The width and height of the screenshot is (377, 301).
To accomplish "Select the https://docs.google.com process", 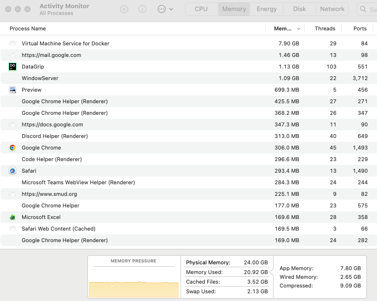I will pos(52,124).
